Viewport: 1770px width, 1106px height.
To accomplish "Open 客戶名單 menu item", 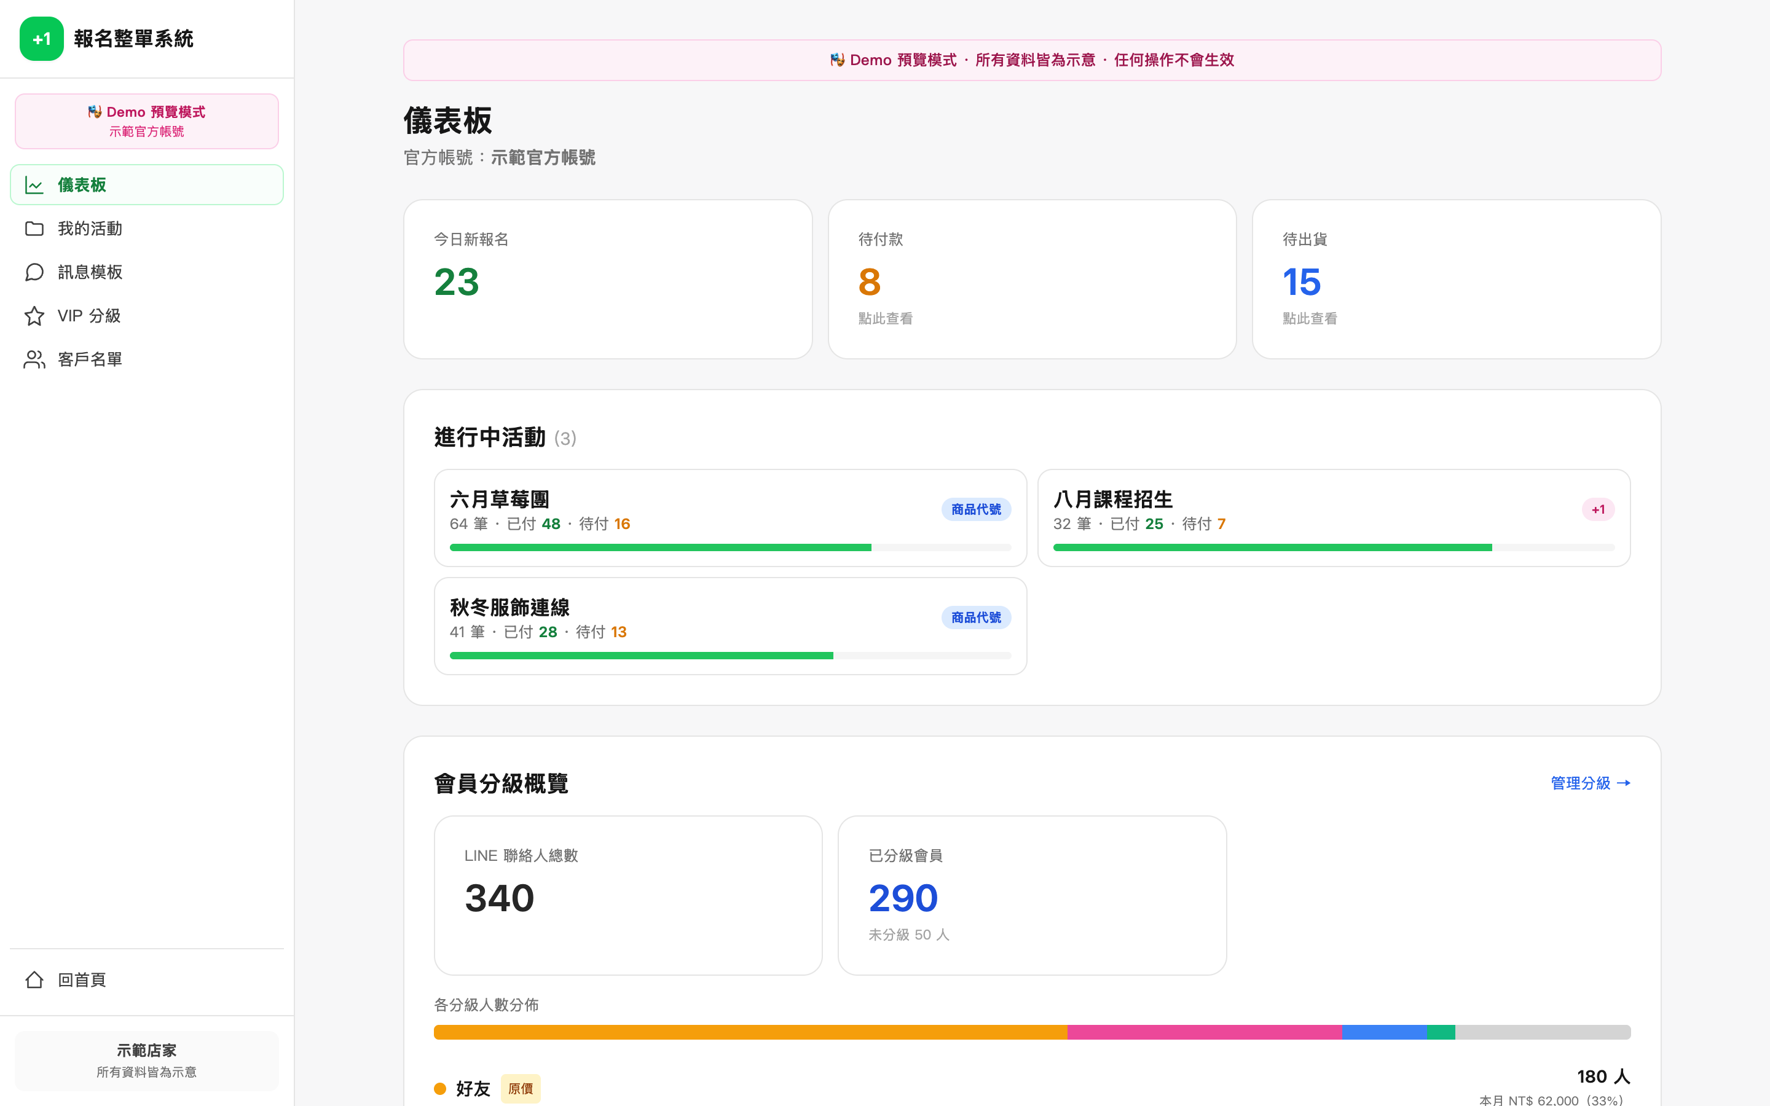I will coord(147,359).
